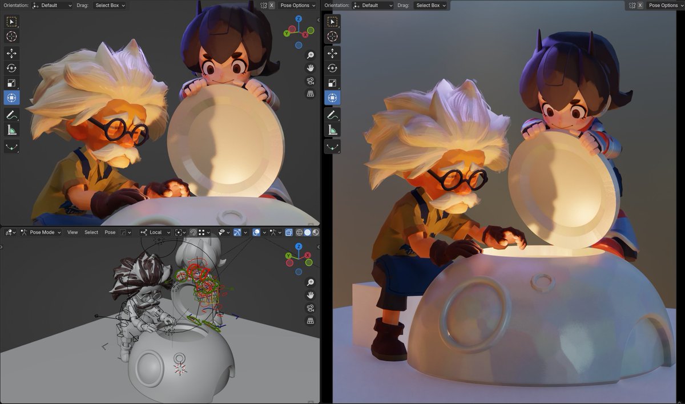This screenshot has width=685, height=404.
Task: Open the editor type dropdown in bottom-left viewport
Action: coord(10,232)
